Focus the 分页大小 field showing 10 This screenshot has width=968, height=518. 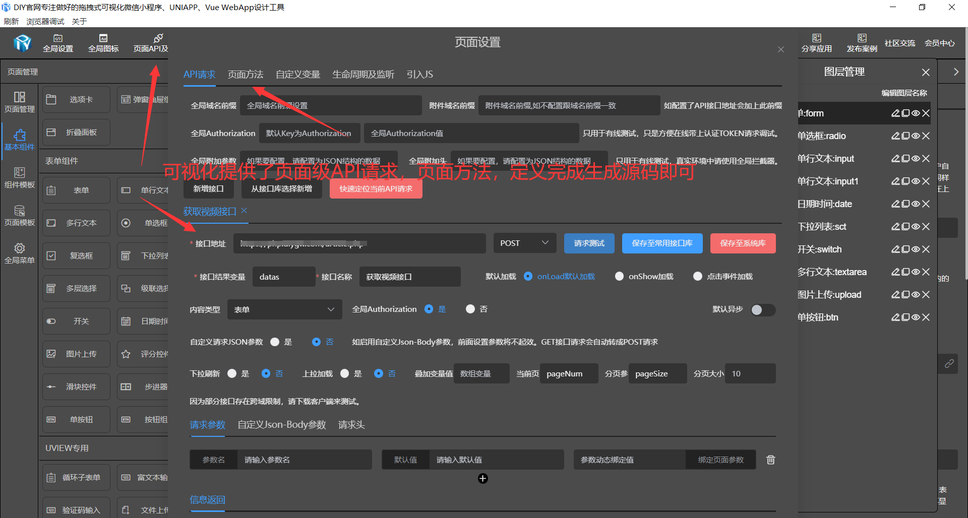[750, 373]
